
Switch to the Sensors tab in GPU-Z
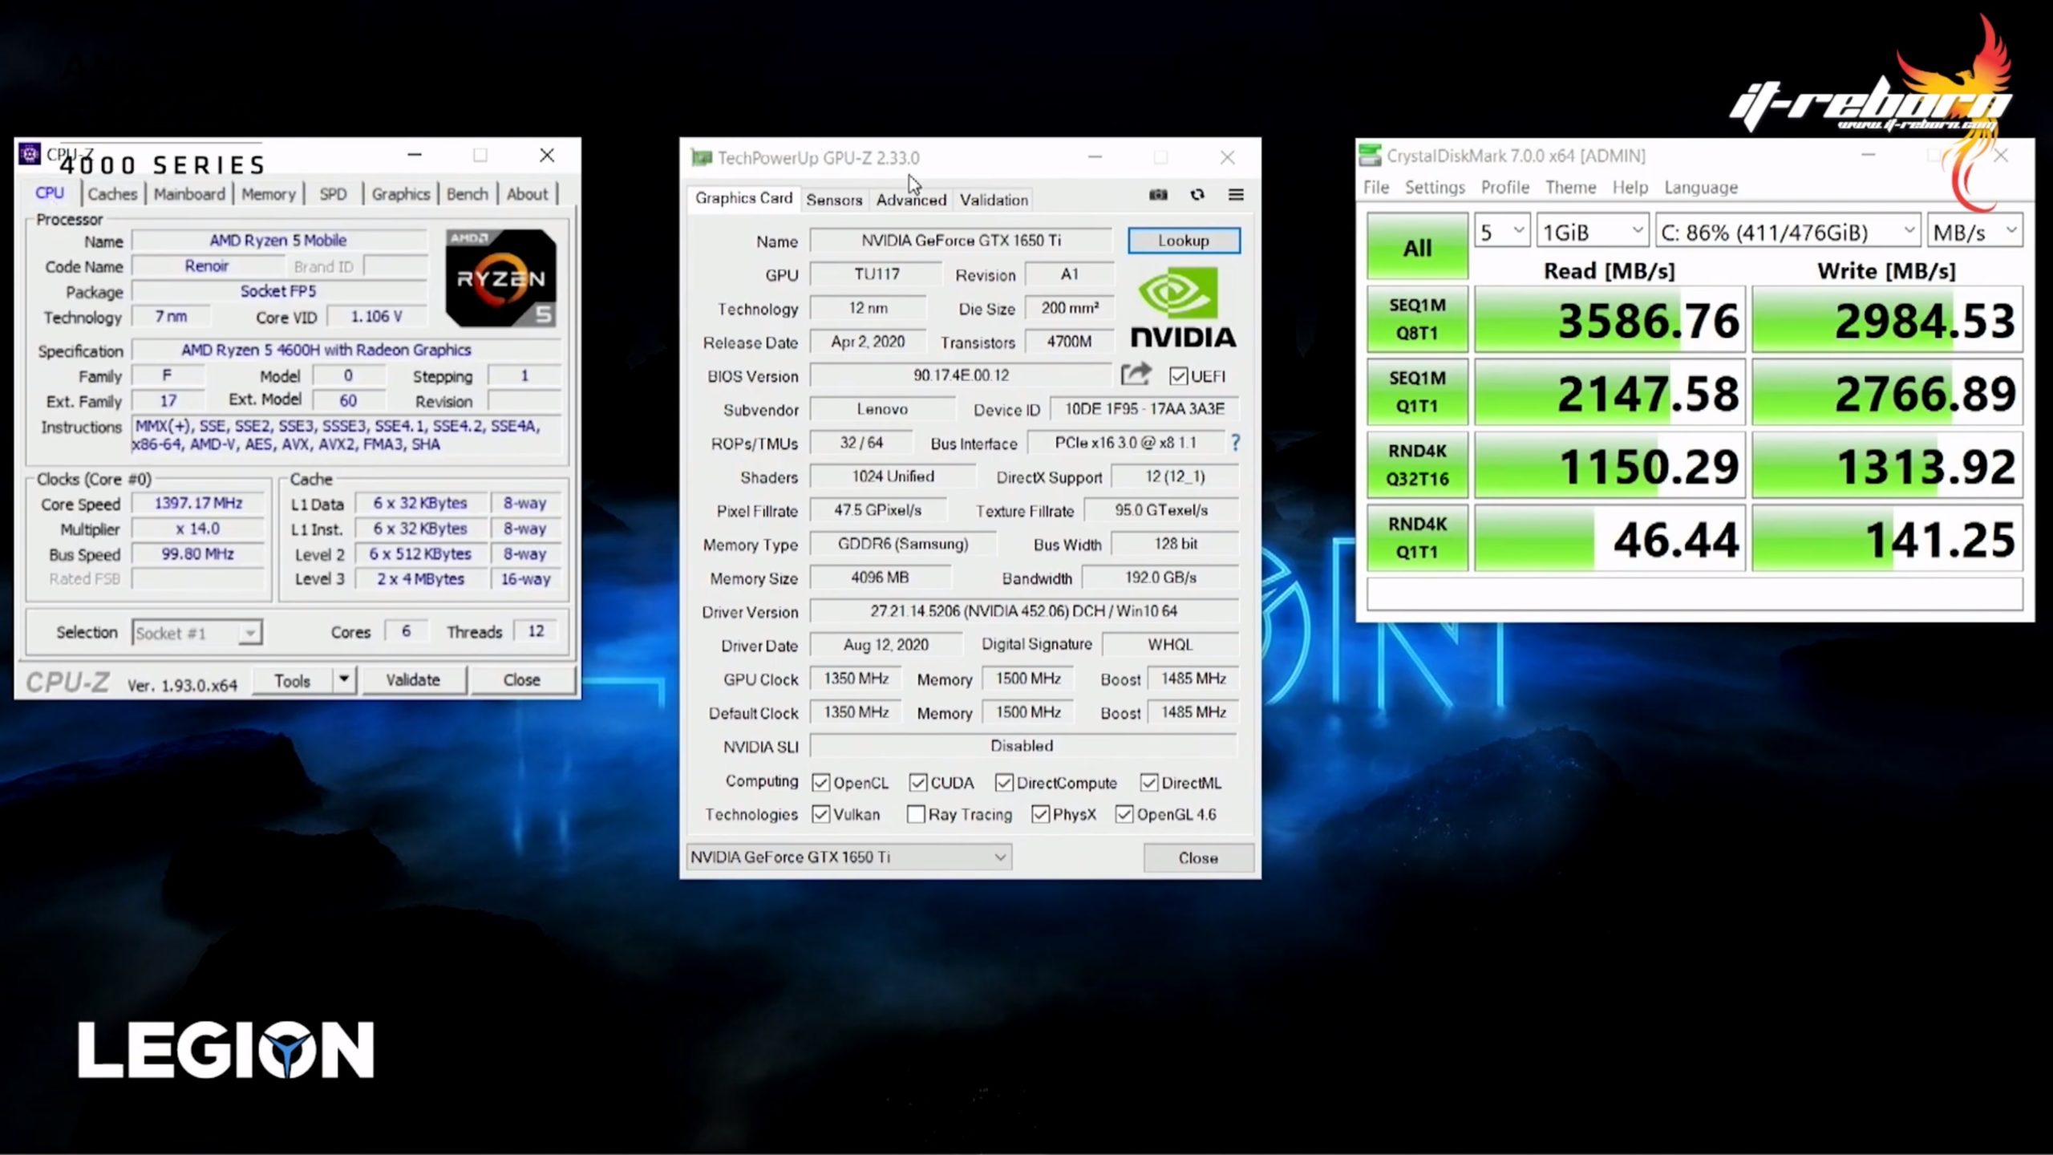(x=834, y=200)
